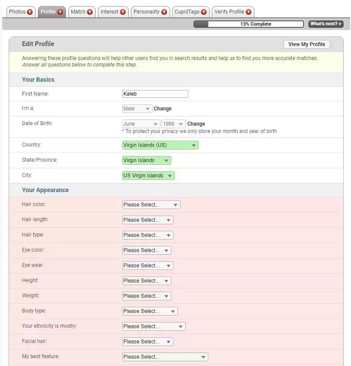Click Change link next to gender
Image resolution: width=351 pixels, height=366 pixels.
[x=163, y=109]
